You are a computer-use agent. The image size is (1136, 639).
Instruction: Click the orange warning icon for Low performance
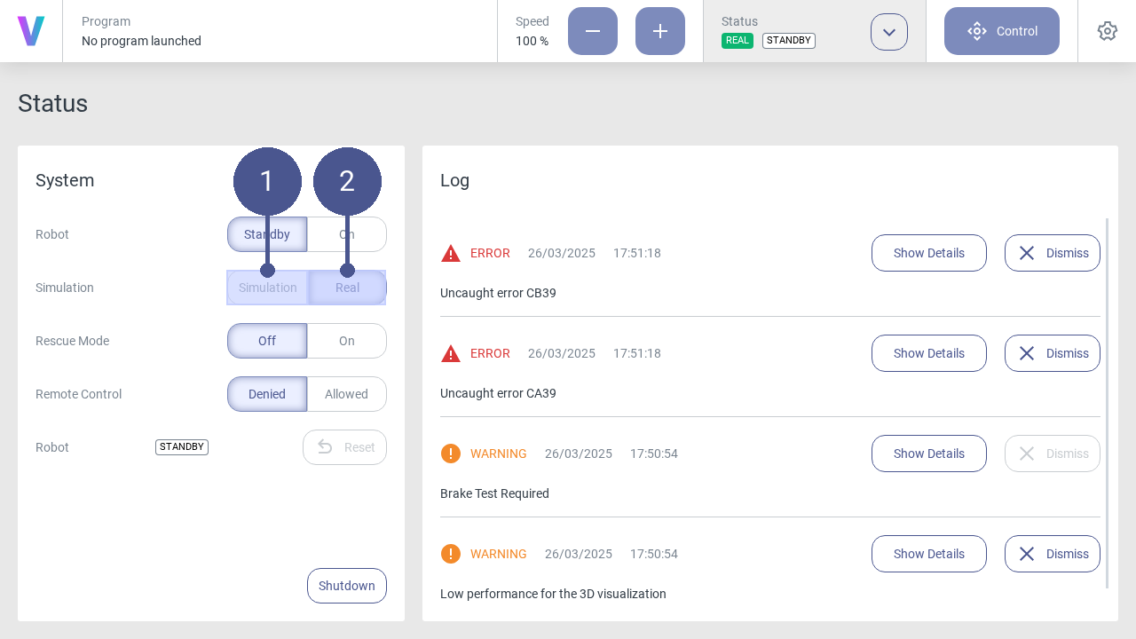451,554
